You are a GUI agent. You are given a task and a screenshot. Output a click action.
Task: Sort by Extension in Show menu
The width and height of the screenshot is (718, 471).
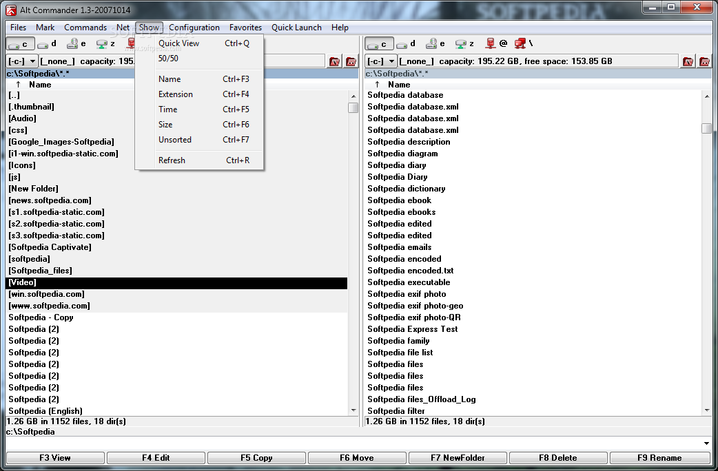tap(200, 94)
